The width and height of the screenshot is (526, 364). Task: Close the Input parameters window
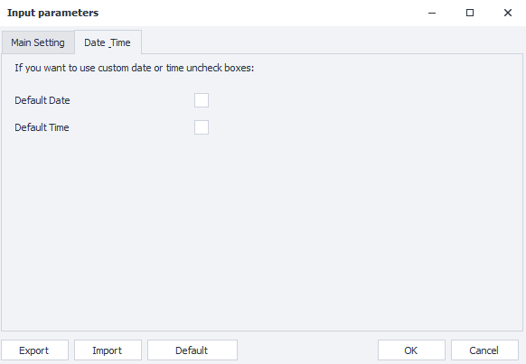(508, 13)
